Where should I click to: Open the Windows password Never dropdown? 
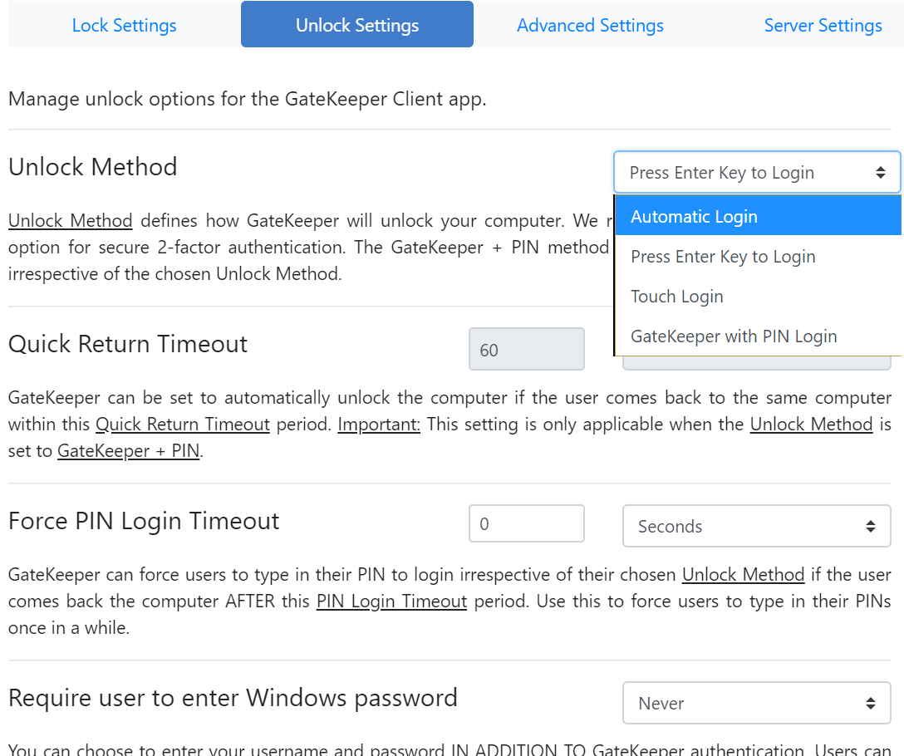coord(756,704)
